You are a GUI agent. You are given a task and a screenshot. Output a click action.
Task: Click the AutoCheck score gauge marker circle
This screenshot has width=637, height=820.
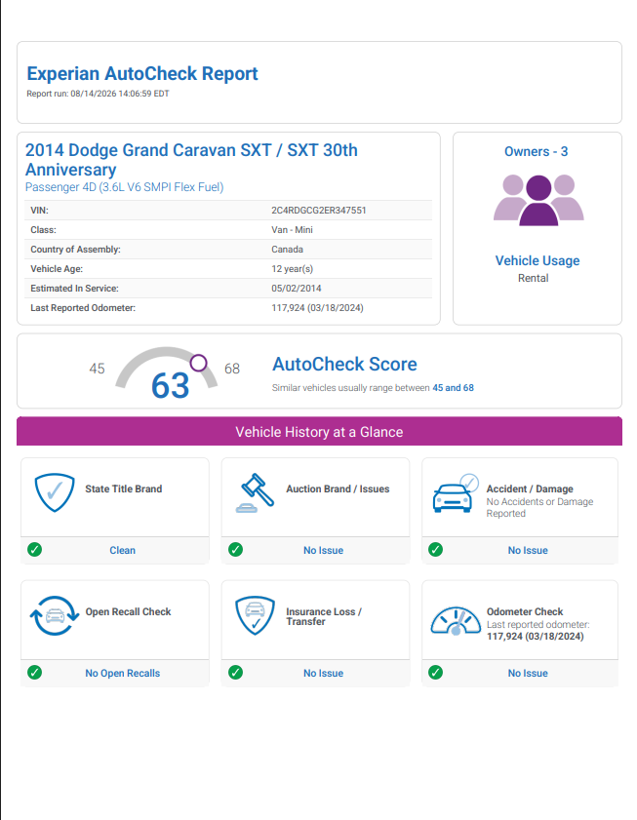[198, 363]
